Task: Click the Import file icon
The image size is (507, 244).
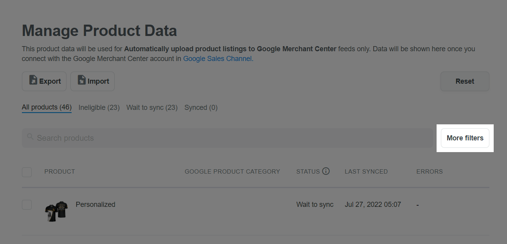Action: pos(82,81)
